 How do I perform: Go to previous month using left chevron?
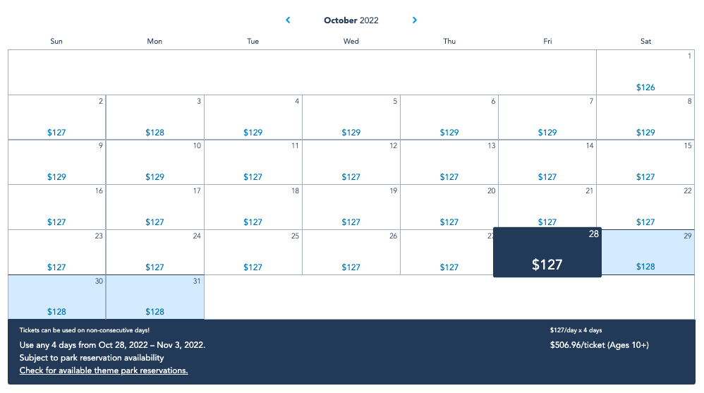[288, 20]
